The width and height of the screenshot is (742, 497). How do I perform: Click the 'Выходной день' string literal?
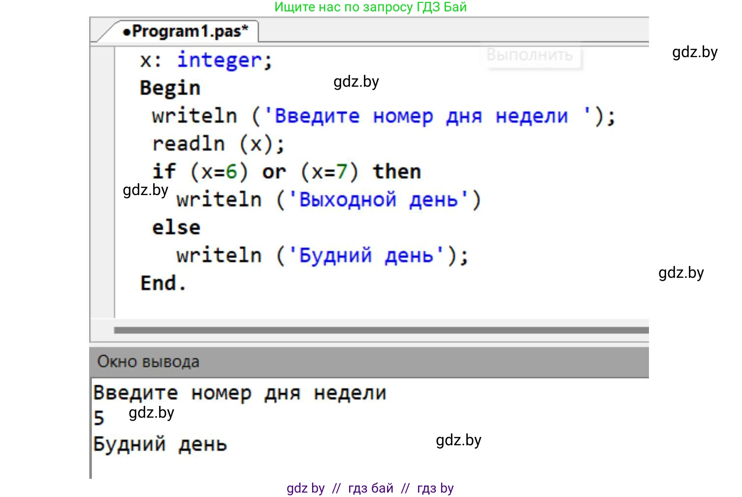[378, 200]
